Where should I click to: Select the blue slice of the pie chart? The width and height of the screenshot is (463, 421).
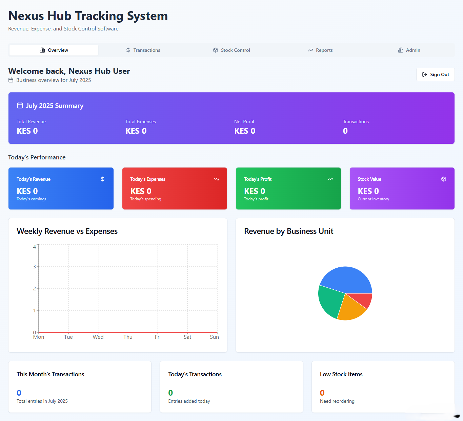pyautogui.click(x=346, y=279)
